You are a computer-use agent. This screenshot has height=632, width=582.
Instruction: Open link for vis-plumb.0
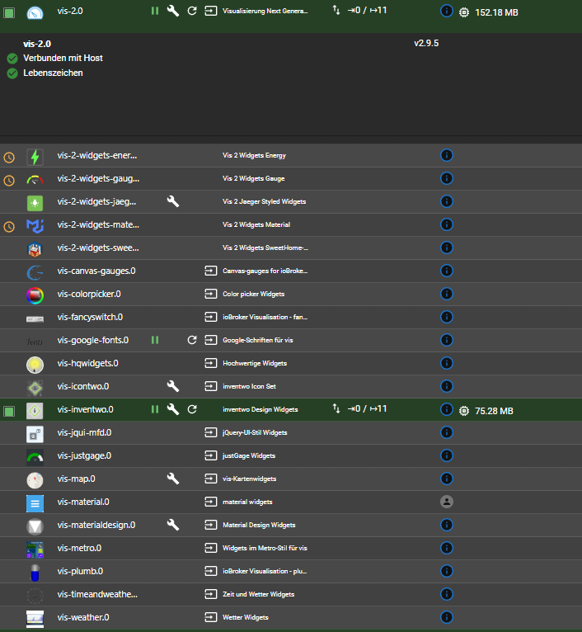point(211,571)
